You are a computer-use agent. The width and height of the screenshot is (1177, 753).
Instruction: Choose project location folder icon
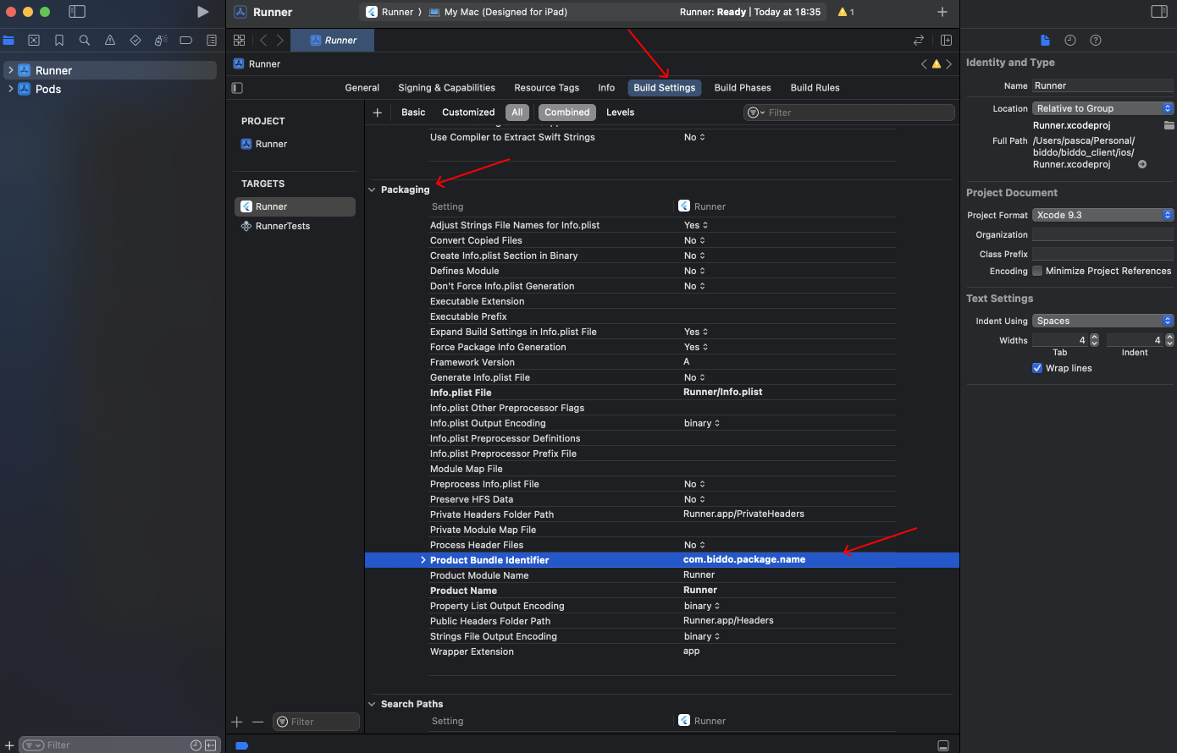tap(1169, 125)
